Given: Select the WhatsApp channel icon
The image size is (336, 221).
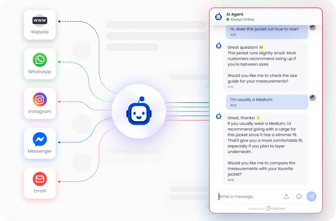Looking at the screenshot, I should [40, 60].
